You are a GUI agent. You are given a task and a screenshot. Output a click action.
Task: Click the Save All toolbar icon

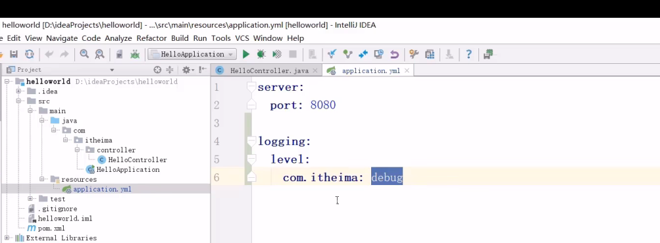14,54
